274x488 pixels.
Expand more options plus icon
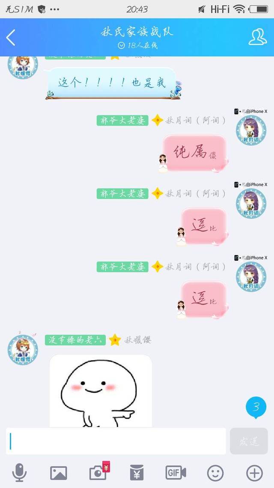point(254,473)
